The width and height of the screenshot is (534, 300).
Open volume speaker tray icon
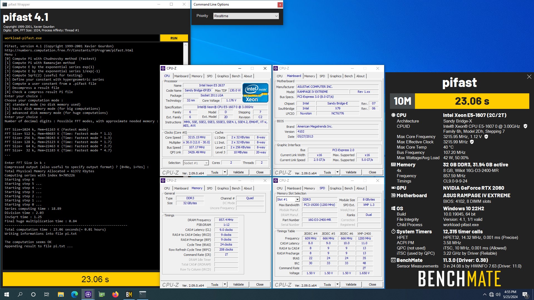(x=498, y=294)
